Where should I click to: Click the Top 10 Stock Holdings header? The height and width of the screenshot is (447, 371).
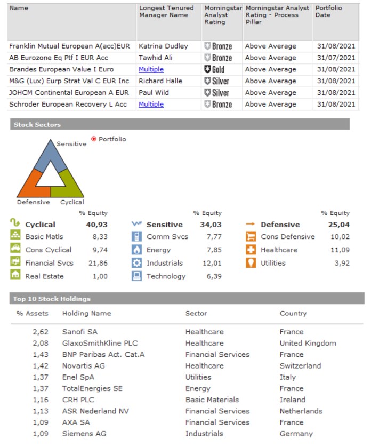(52, 299)
